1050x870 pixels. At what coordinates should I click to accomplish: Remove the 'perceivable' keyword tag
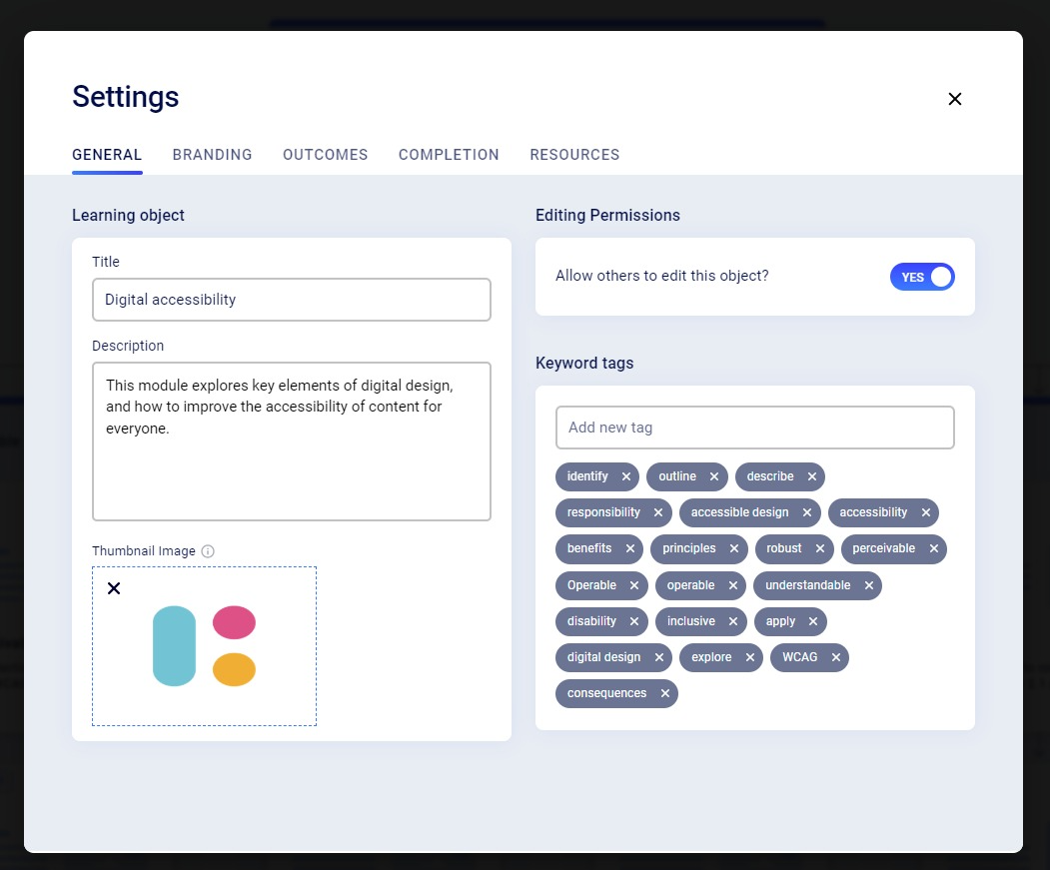click(x=934, y=548)
